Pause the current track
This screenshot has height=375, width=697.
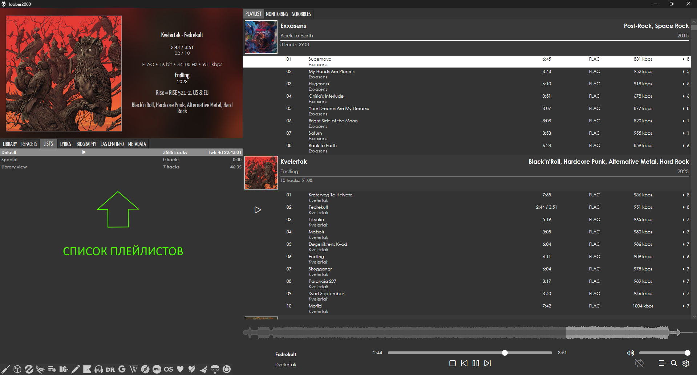[x=476, y=363]
